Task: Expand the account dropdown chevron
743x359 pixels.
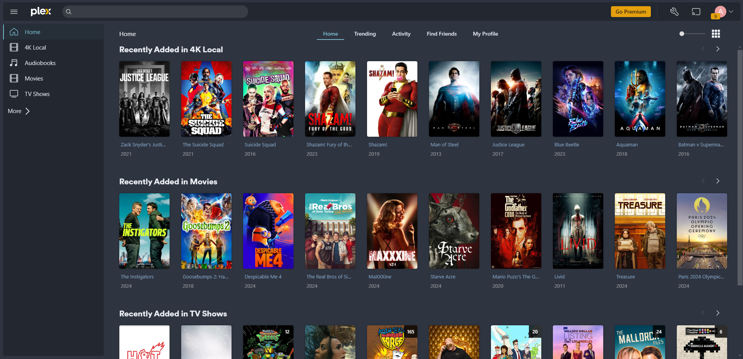Action: [731, 12]
